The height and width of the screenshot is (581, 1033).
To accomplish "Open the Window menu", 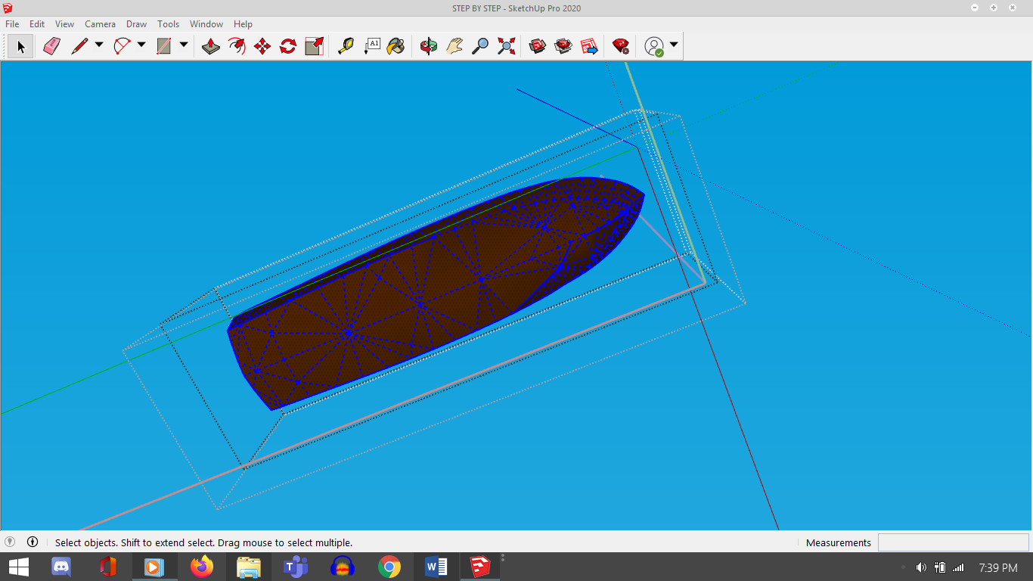I will (206, 24).
